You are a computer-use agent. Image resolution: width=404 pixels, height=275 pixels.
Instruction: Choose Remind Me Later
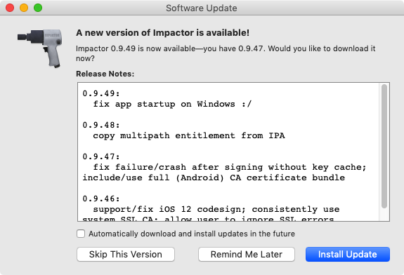pos(247,255)
